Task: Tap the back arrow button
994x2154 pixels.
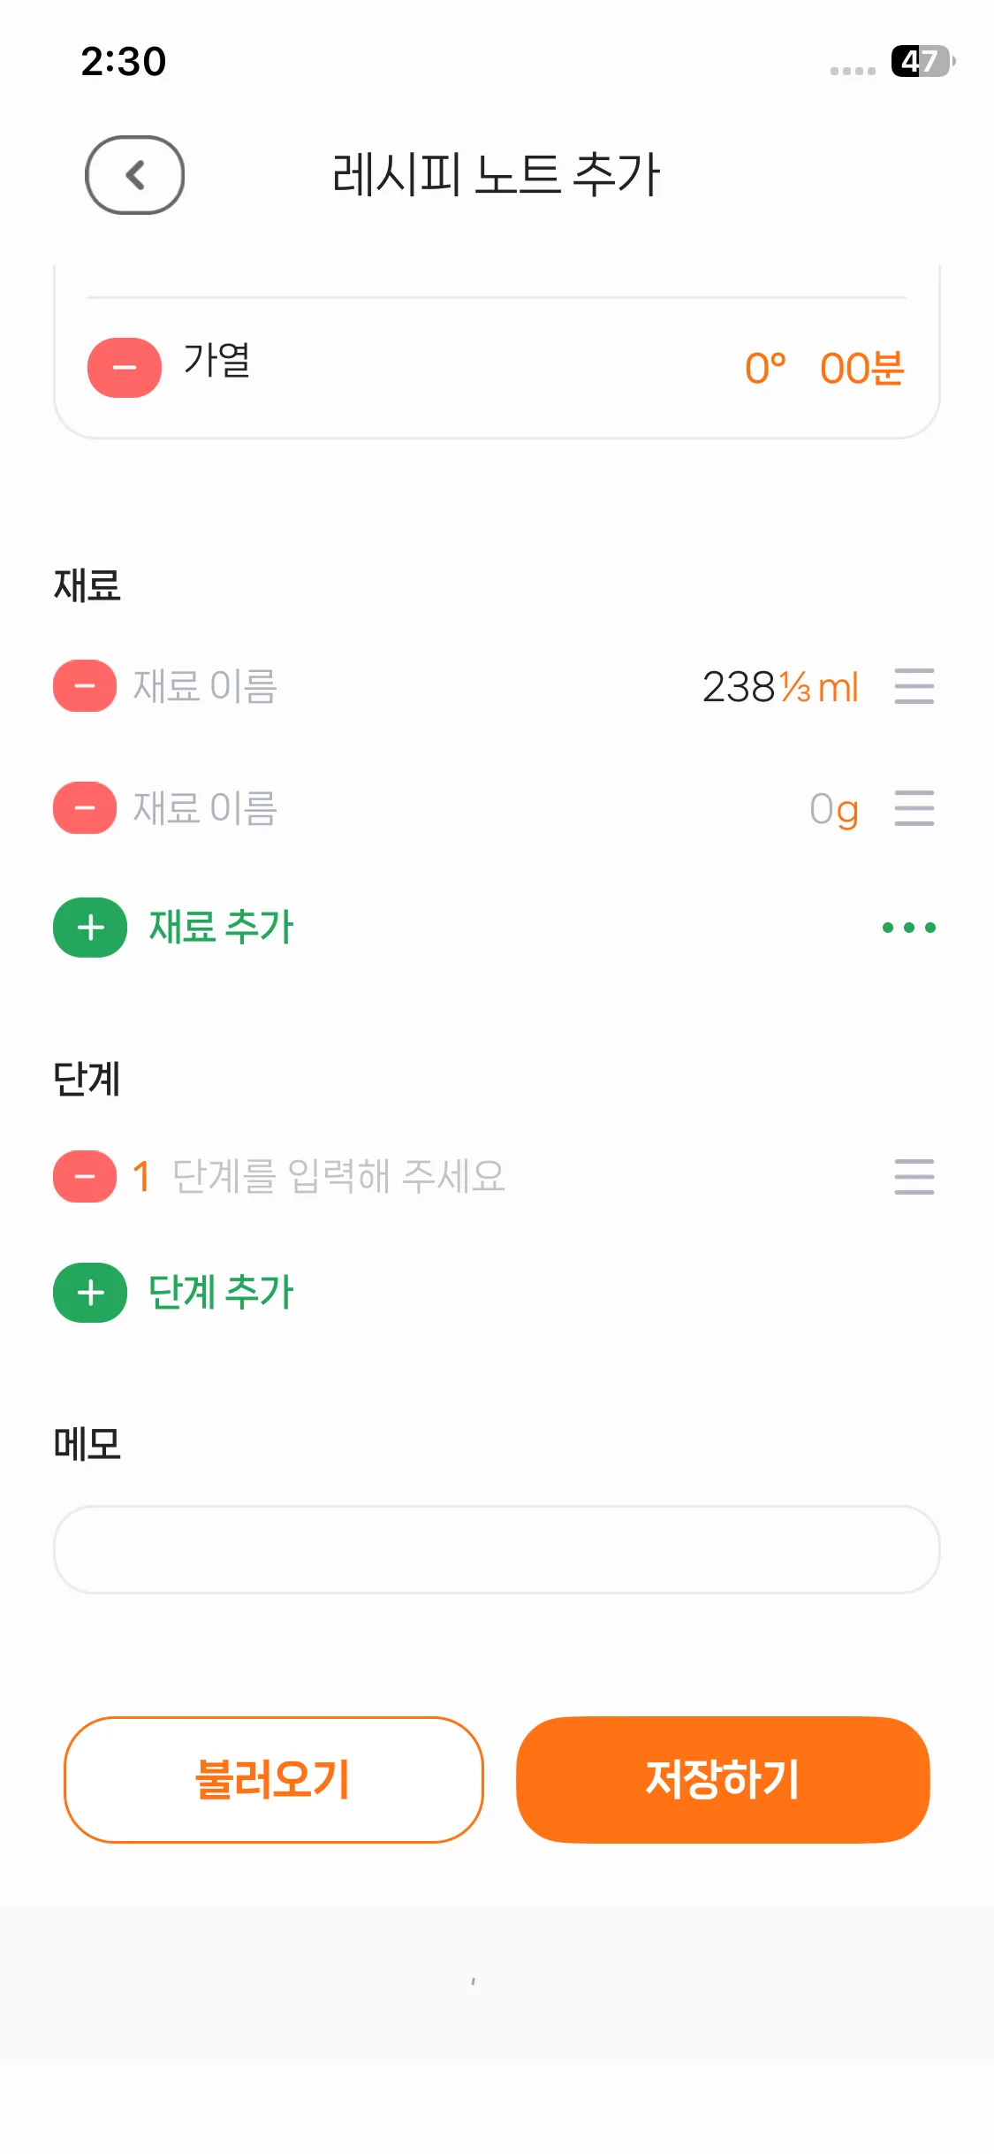Action: (134, 175)
